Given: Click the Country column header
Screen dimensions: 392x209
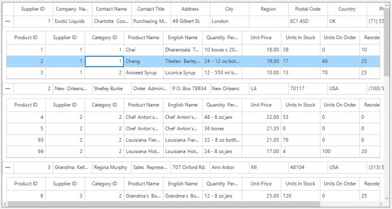Looking at the screenshot, I should [347, 9].
